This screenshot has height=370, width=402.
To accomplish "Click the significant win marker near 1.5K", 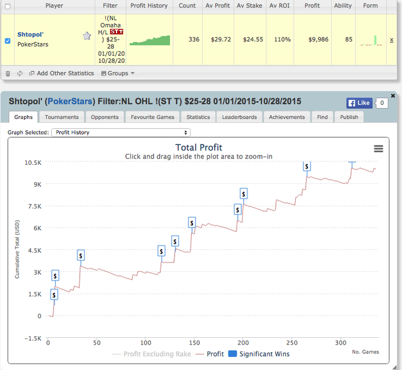I will pos(54,295).
